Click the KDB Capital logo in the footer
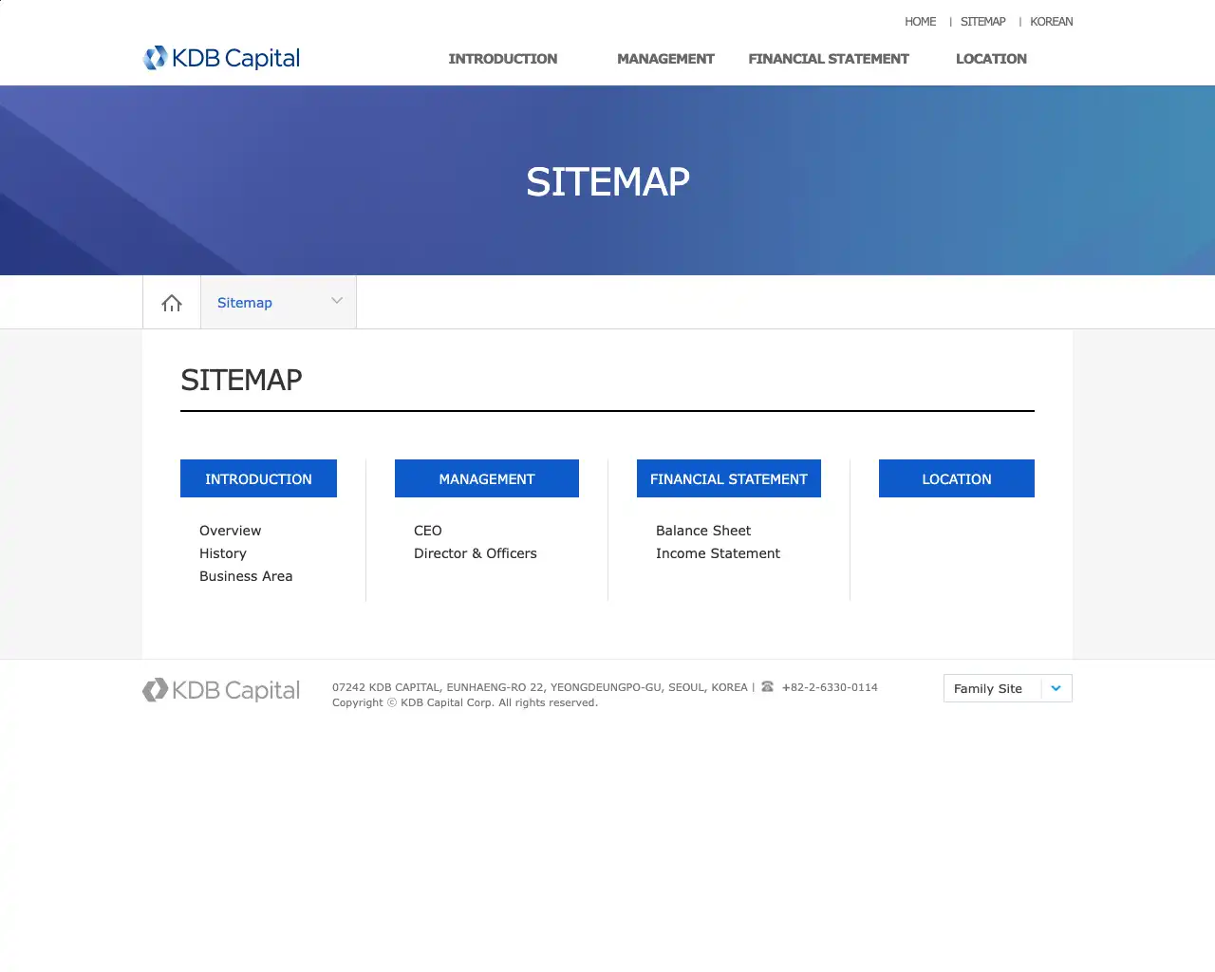The width and height of the screenshot is (1215, 972). tap(220, 690)
